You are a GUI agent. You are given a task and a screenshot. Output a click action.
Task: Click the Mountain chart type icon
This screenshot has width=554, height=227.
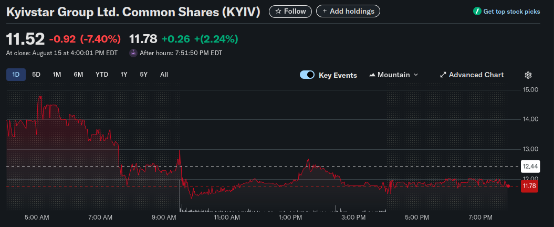pos(372,75)
